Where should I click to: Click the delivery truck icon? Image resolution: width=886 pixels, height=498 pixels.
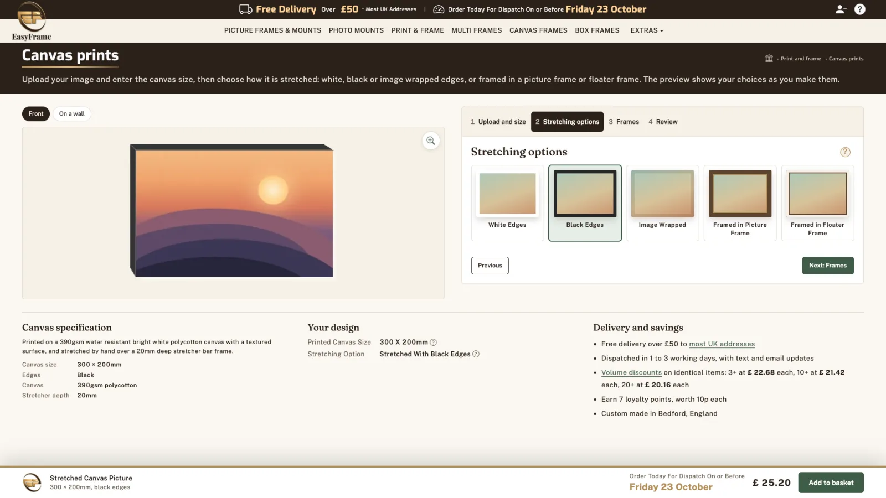tap(245, 9)
